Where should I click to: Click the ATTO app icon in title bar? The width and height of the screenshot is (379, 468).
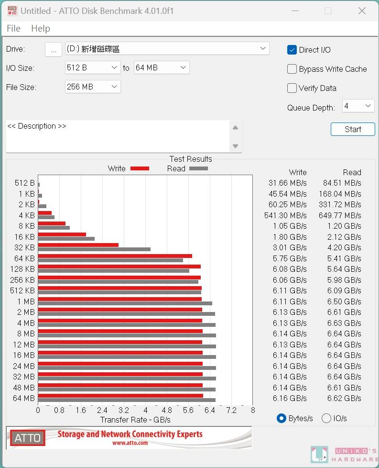(12, 11)
